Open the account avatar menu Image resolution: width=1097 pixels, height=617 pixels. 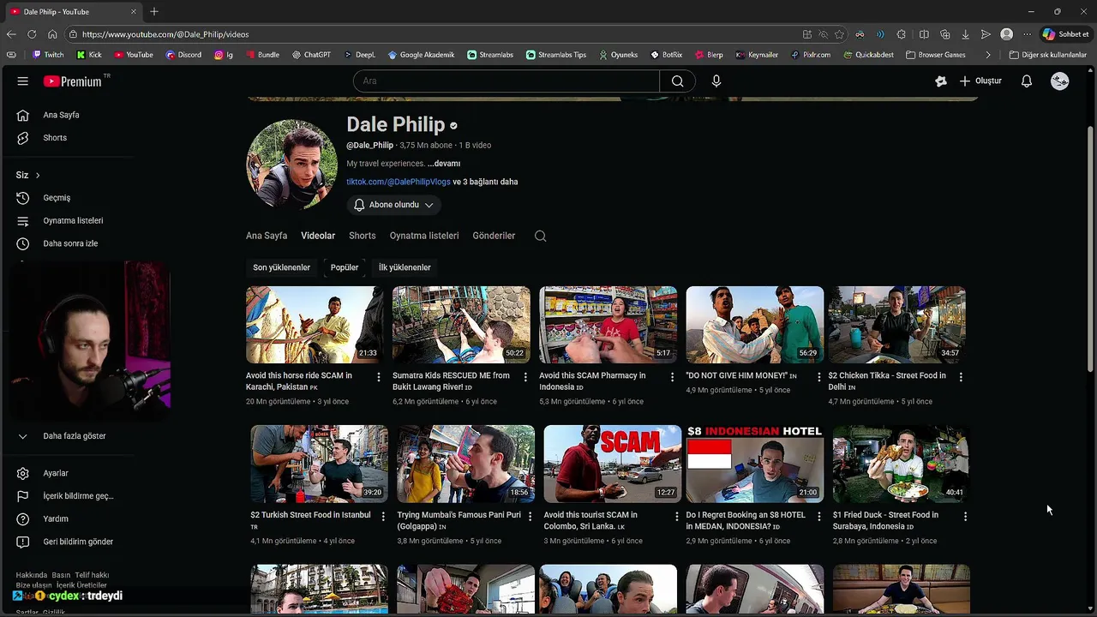click(1060, 81)
